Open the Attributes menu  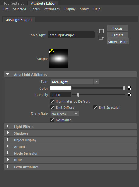tap(52, 9)
